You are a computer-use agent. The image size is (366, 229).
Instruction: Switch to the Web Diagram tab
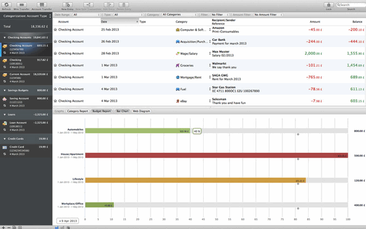point(142,111)
